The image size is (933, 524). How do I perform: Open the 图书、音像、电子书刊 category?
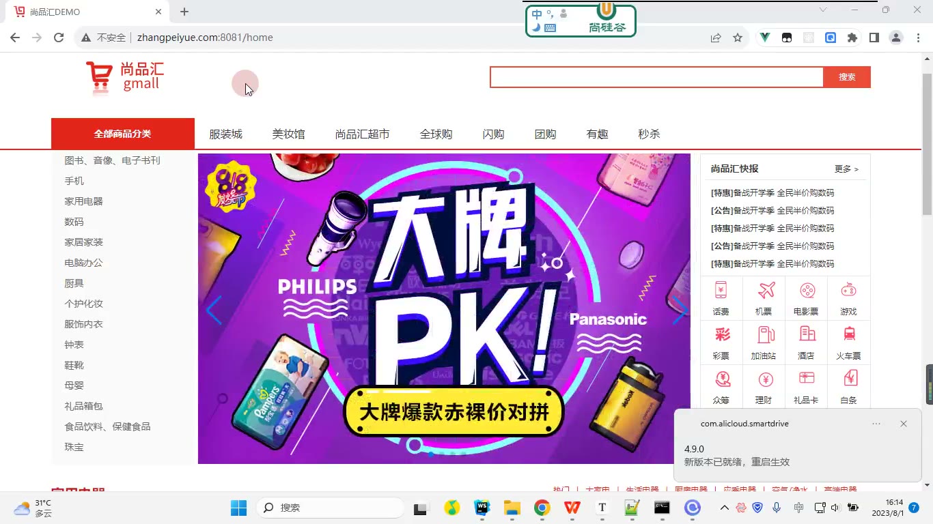tap(113, 160)
